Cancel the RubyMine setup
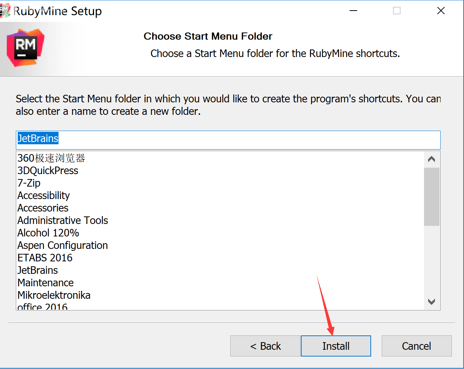The image size is (464, 369). click(x=416, y=346)
